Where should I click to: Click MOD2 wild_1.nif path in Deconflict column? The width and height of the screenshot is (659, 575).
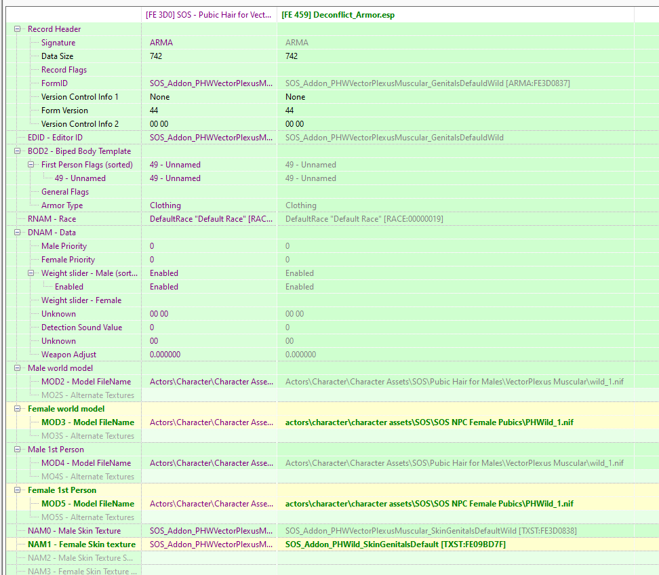(454, 382)
